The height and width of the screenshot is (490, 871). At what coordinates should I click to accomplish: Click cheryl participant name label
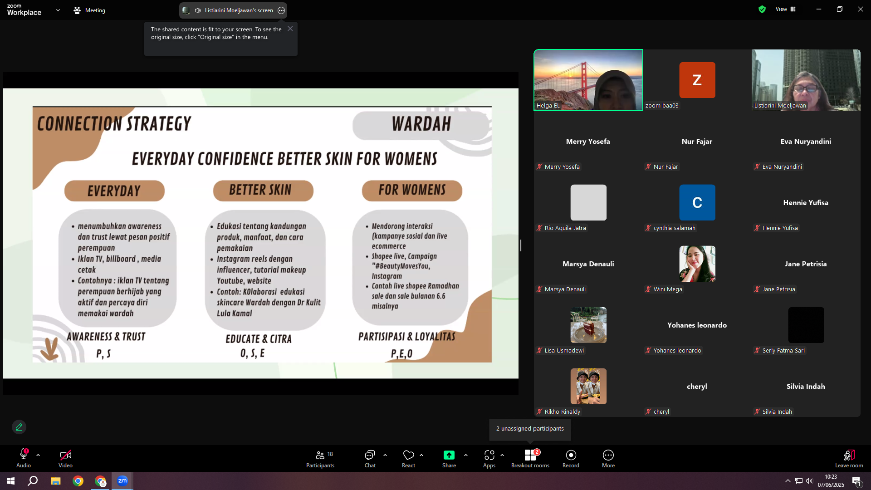(x=661, y=412)
